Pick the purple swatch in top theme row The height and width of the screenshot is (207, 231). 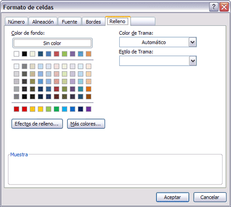(72, 54)
